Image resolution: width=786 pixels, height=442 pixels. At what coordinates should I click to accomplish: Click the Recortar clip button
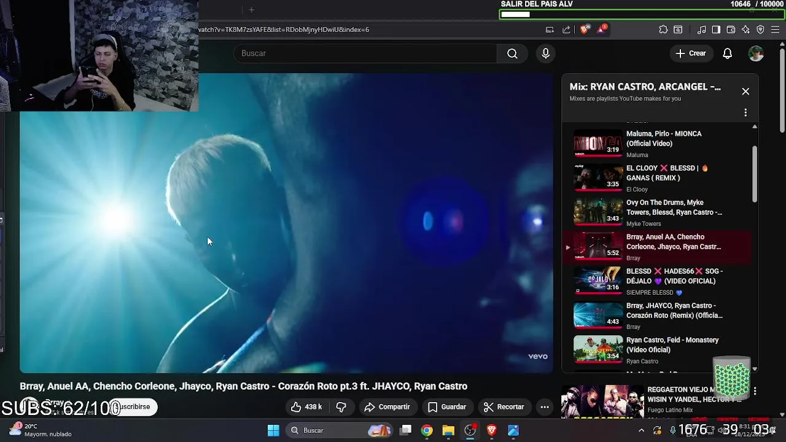click(504, 406)
